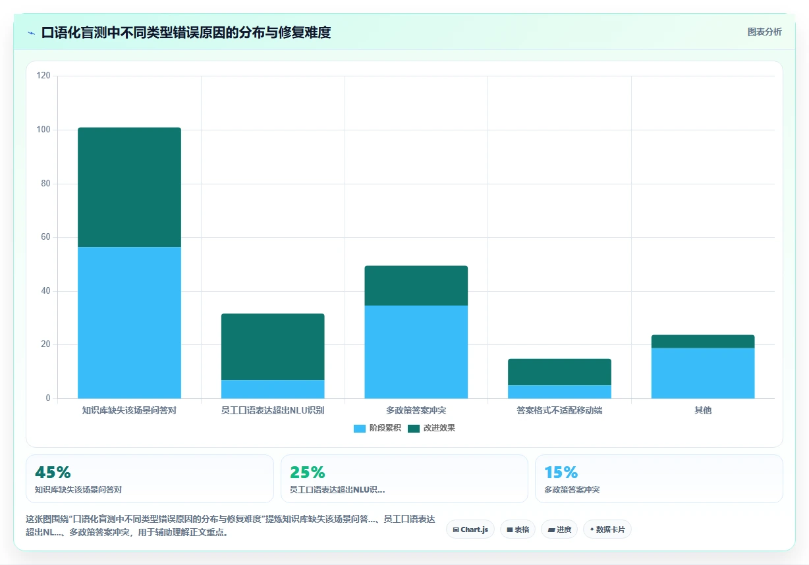Screen dimensions: 809x565
Task: Click the summary paragraph below the stat cards
Action: pos(231,526)
